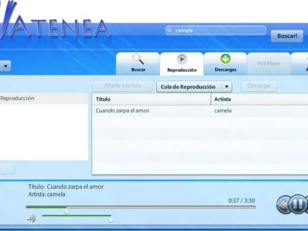The width and height of the screenshot is (308, 231).
Task: Click the Añadir a la lista button
Action: (x=122, y=86)
